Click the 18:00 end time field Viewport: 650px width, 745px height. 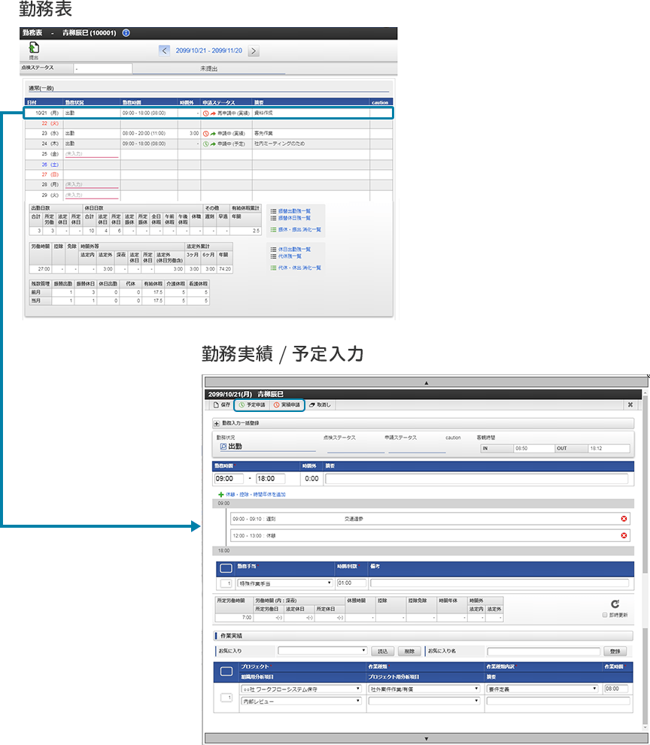coord(271,478)
